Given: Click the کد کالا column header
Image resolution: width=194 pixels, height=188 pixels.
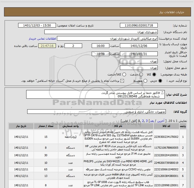Looking at the screenshot, I should (166, 126).
